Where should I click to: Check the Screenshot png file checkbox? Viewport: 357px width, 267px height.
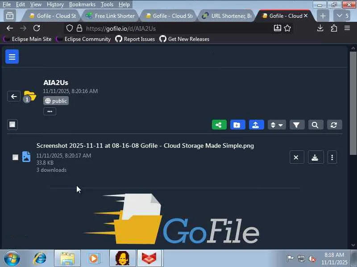point(15,157)
